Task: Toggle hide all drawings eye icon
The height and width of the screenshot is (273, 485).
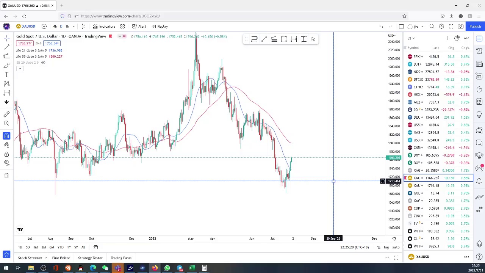Action: pyautogui.click(x=6, y=163)
